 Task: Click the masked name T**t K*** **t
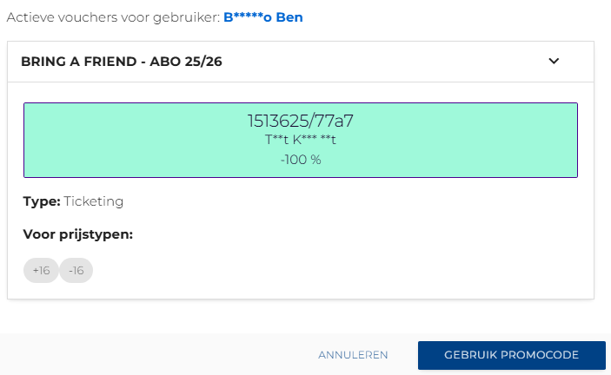tap(301, 140)
